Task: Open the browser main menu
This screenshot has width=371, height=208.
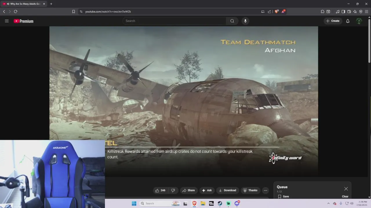Action: pos(367,12)
